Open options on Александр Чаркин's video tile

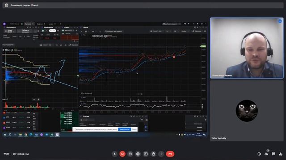(280, 21)
